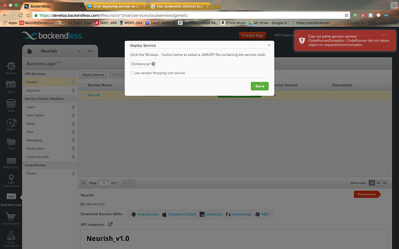
Task: Open the Messaging envelope icon in sidebar
Action: (x=11, y=161)
